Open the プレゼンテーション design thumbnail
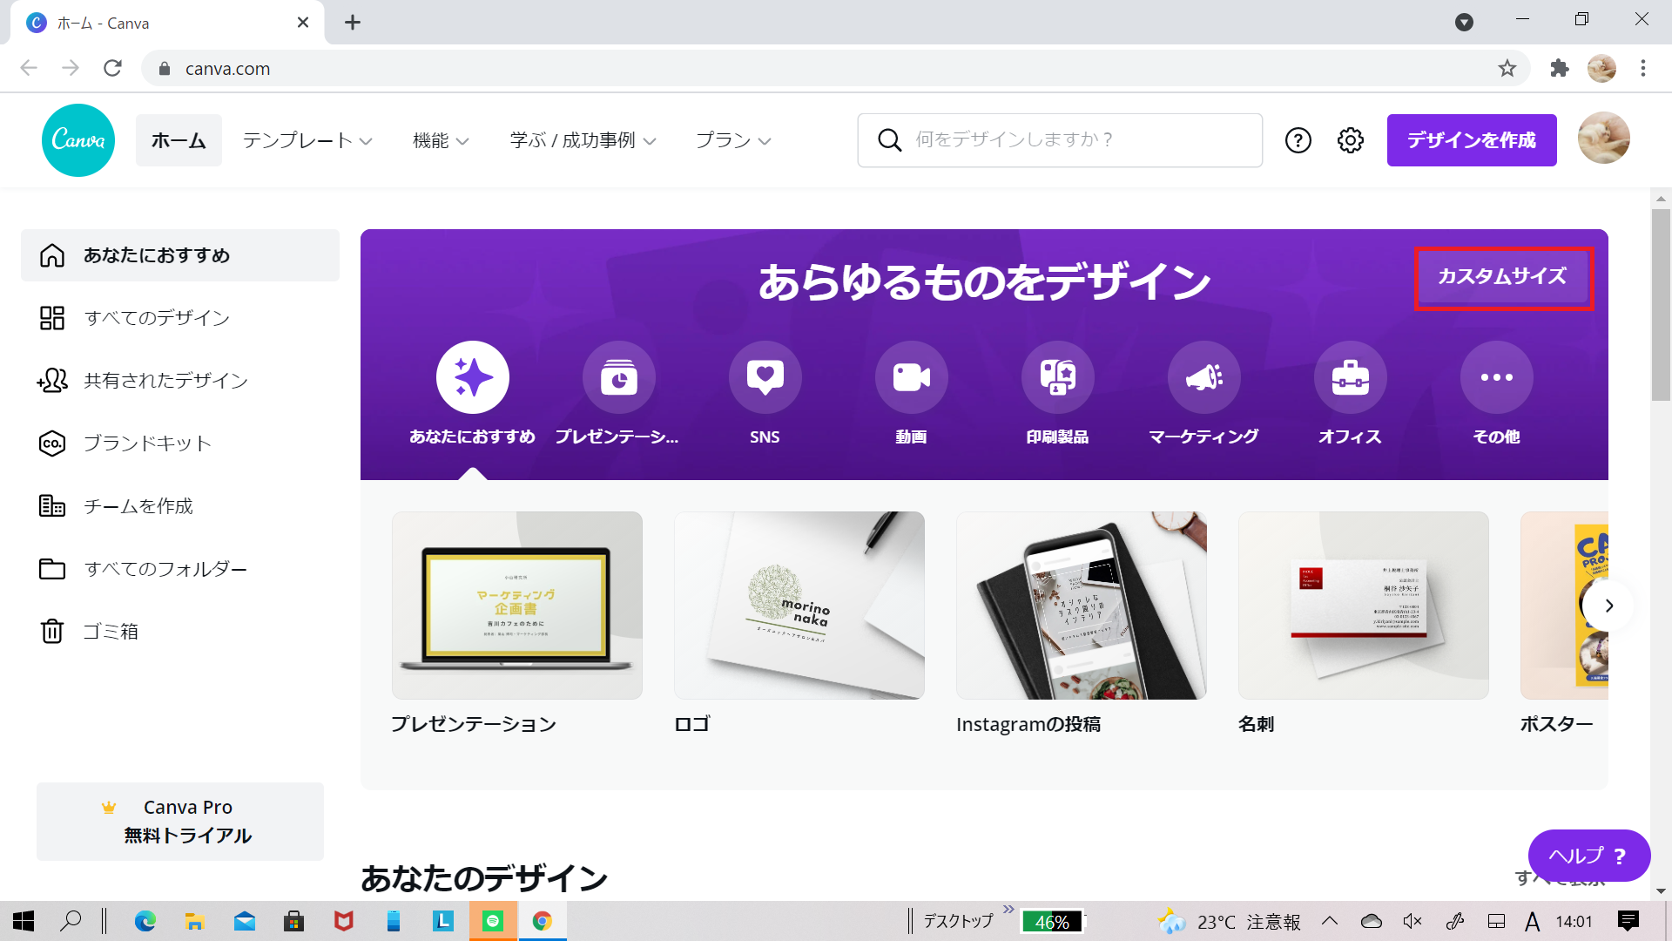 517,606
